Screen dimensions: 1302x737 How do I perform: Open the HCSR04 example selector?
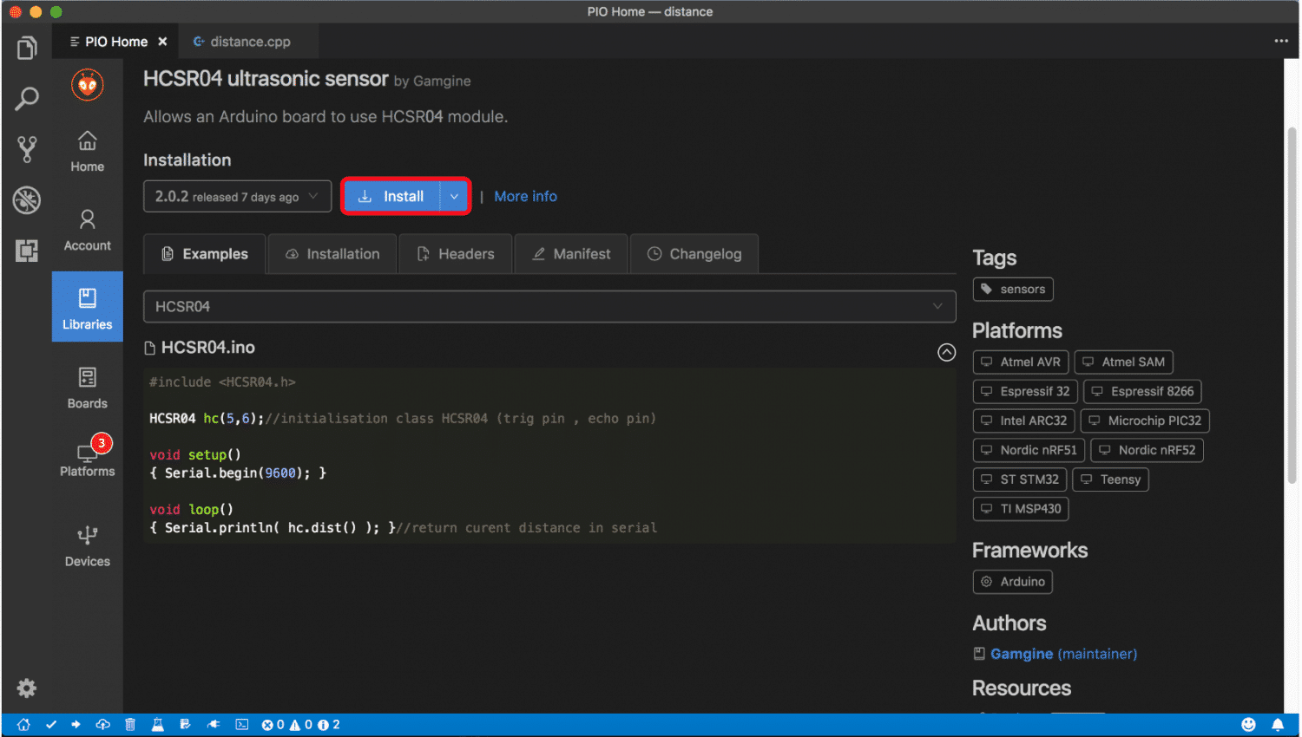coord(549,307)
